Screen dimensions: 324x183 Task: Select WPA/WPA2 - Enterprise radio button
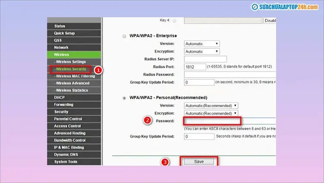click(124, 36)
